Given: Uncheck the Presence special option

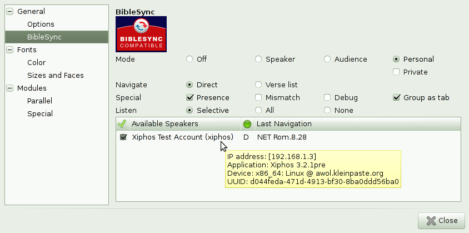Looking at the screenshot, I should [x=189, y=97].
